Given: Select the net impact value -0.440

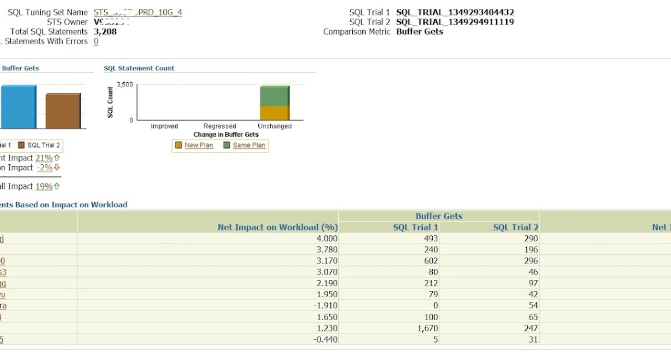Looking at the screenshot, I should pos(325,339).
